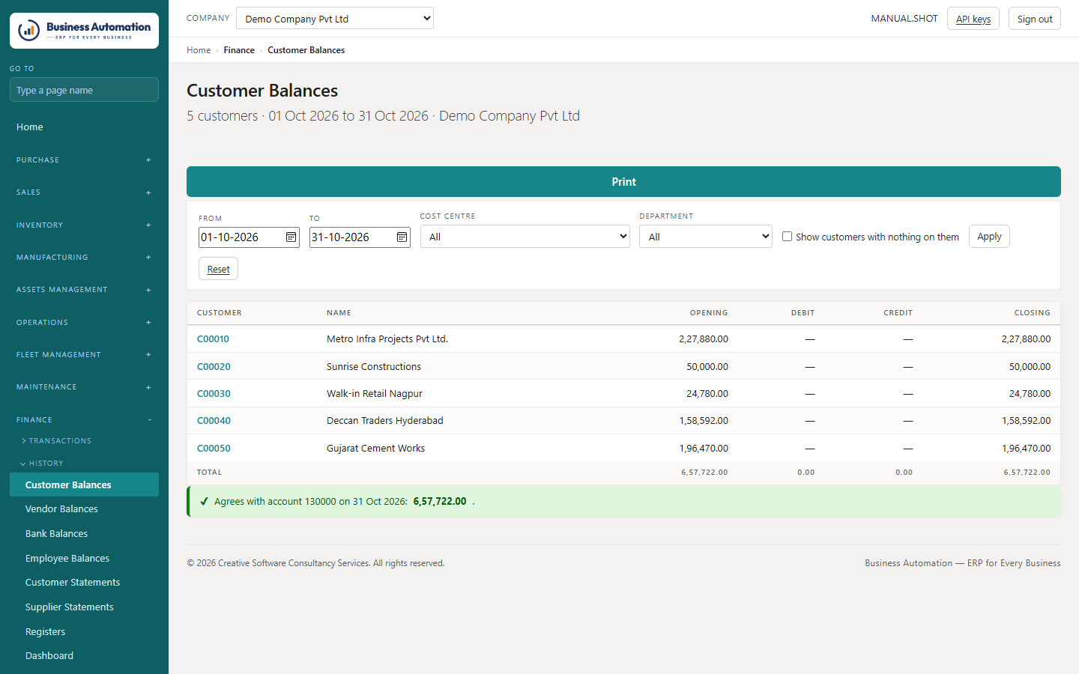Collapse the Finance sidebar section
The image size is (1079, 674).
[x=84, y=420]
